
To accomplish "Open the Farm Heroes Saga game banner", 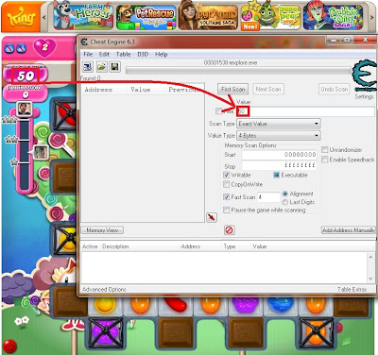I will pyautogui.click(x=83, y=16).
